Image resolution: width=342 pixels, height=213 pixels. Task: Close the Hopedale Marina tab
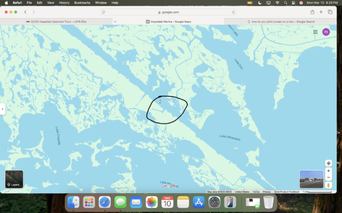115,21
